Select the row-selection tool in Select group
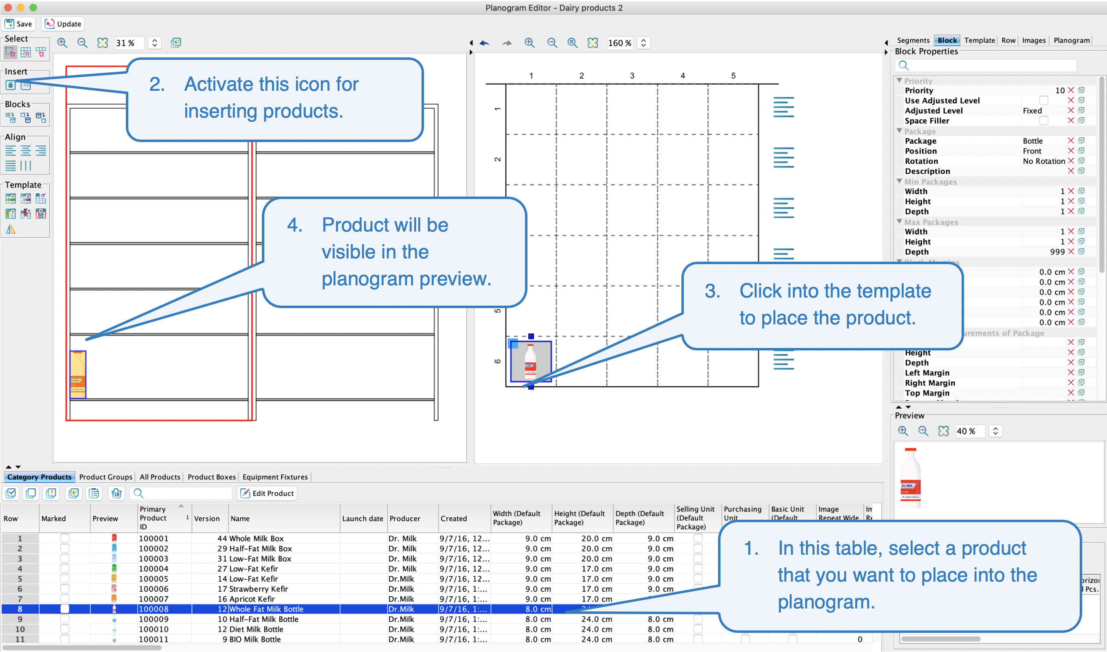Image resolution: width=1107 pixels, height=652 pixels. [x=40, y=53]
